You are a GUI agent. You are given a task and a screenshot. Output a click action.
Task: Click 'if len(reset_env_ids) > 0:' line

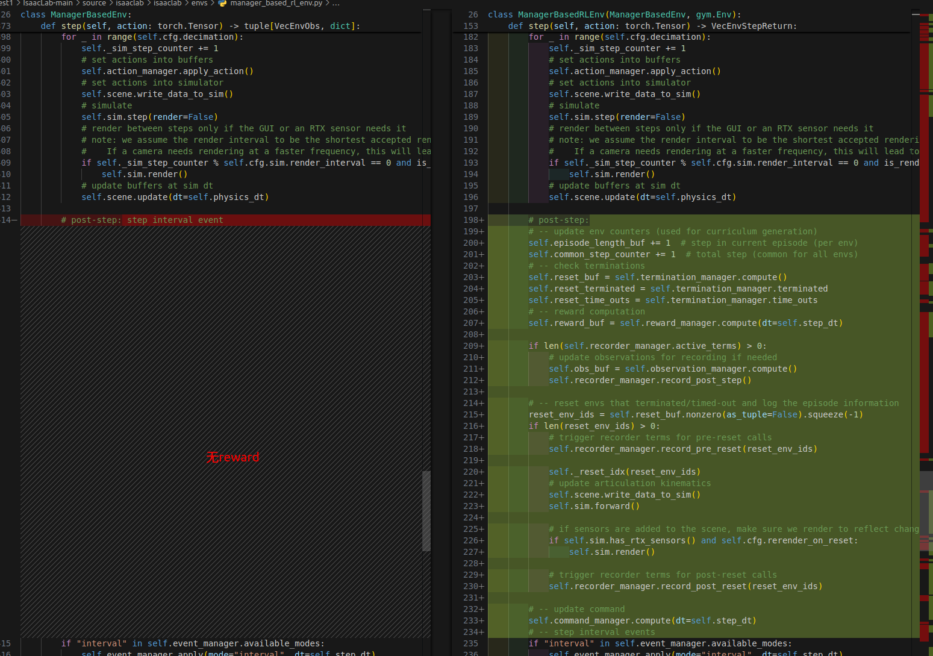click(594, 426)
